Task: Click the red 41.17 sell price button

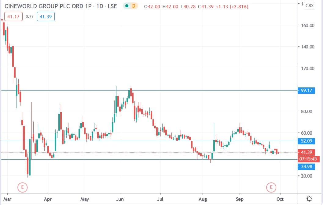Action: (x=13, y=17)
